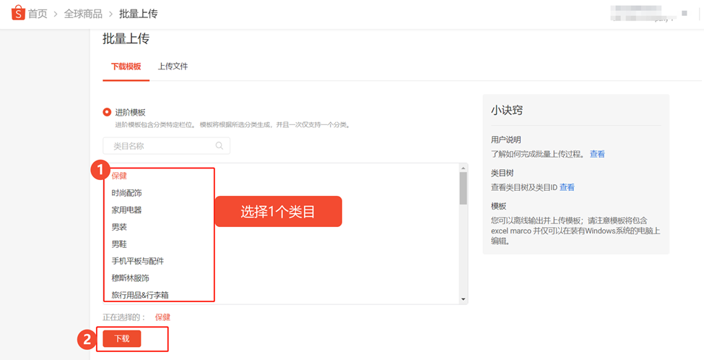Open the 类目树 查看 link
Image resolution: width=704 pixels, height=360 pixels.
pos(567,187)
